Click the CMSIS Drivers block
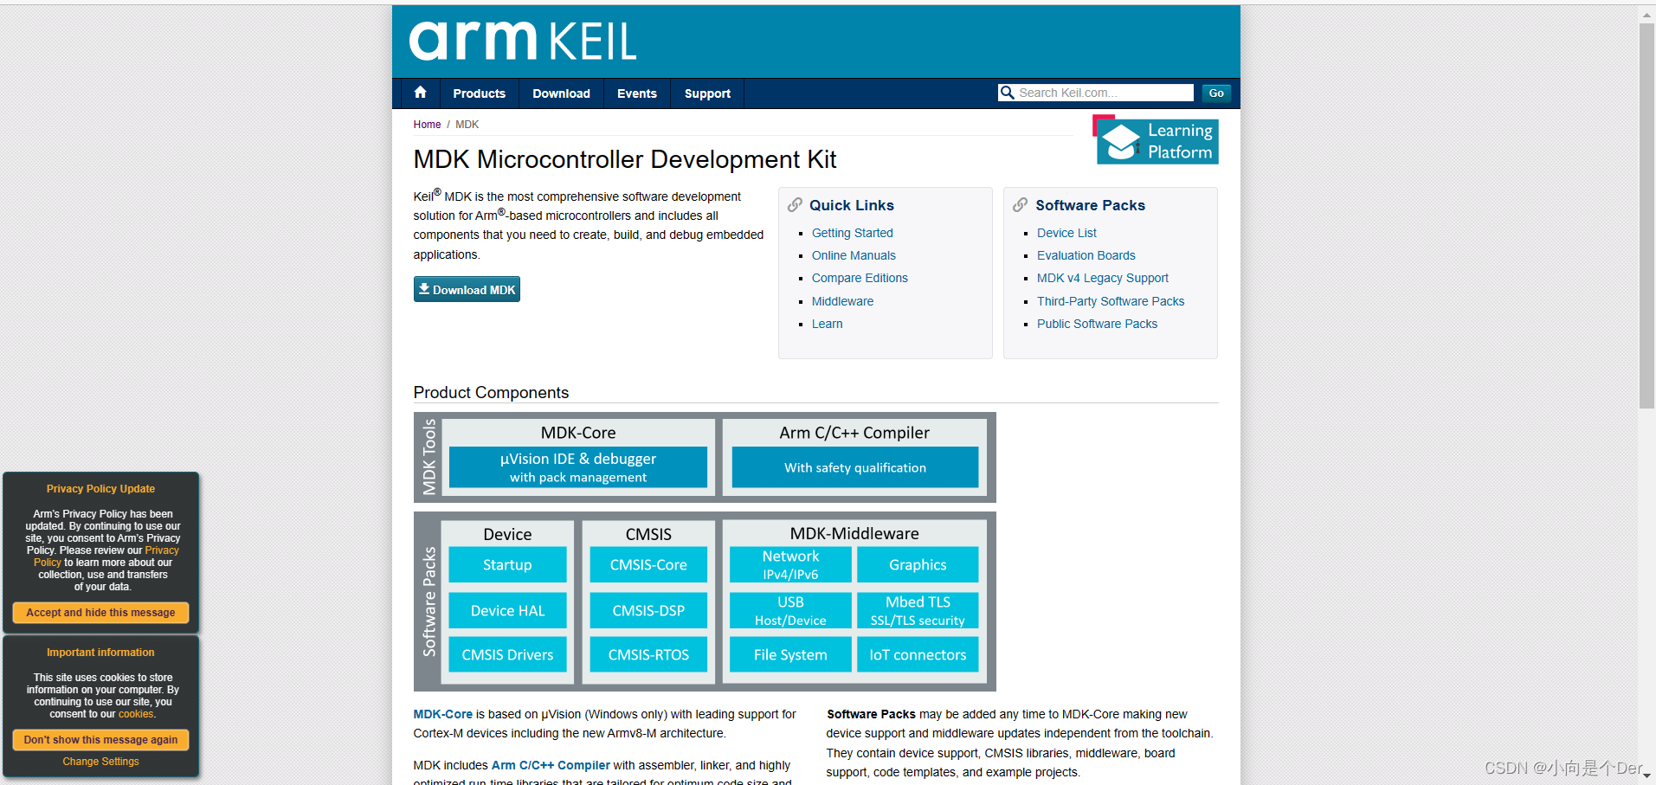The image size is (1656, 785). click(x=507, y=654)
